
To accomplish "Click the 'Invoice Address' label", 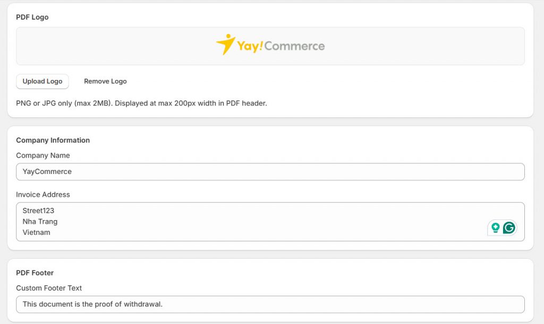I will [x=43, y=195].
